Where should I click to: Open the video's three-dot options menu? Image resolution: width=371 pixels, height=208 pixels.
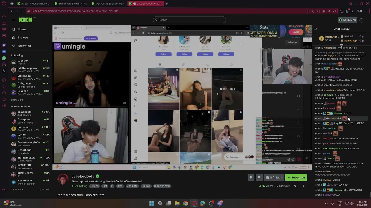[x=303, y=186]
